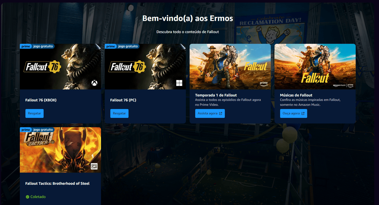The image size is (379, 205).
Task: Click the Assista agora button
Action: [x=210, y=113]
